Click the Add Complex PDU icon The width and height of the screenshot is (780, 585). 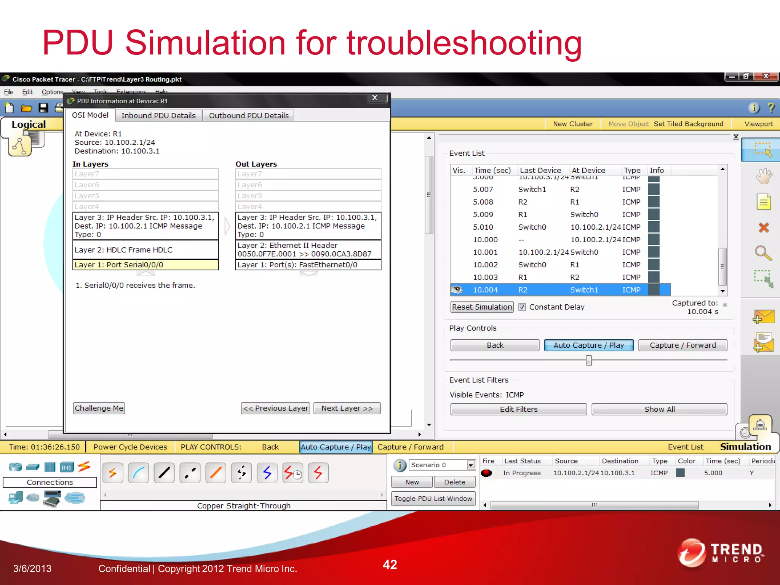point(763,342)
